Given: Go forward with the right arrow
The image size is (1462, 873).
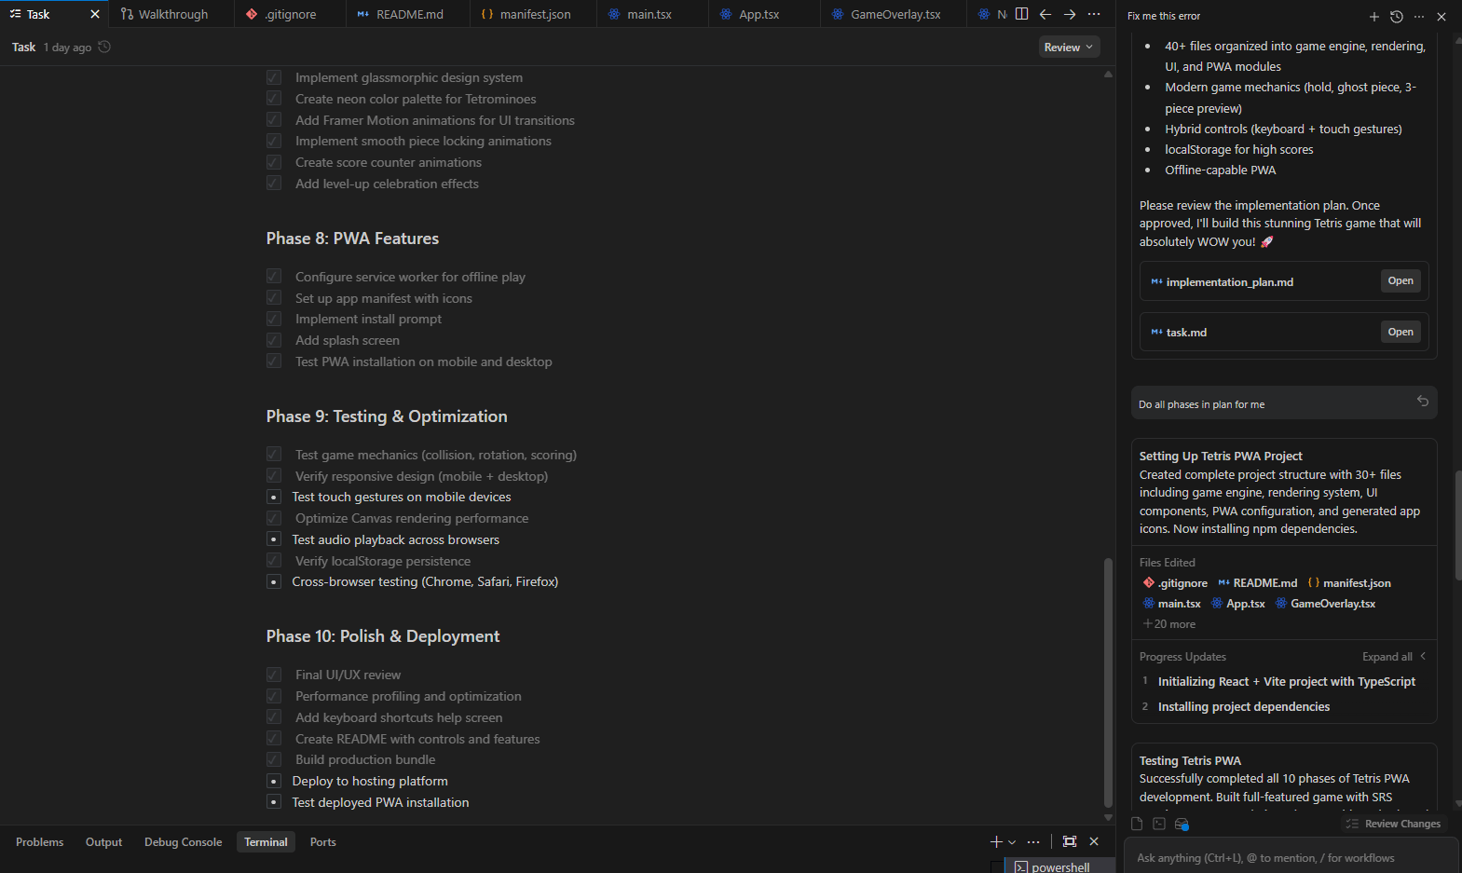Looking at the screenshot, I should pos(1070,14).
